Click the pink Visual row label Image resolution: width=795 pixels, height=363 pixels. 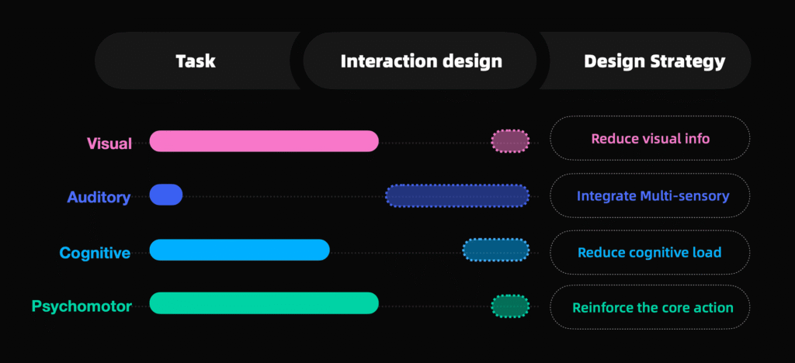pos(109,143)
